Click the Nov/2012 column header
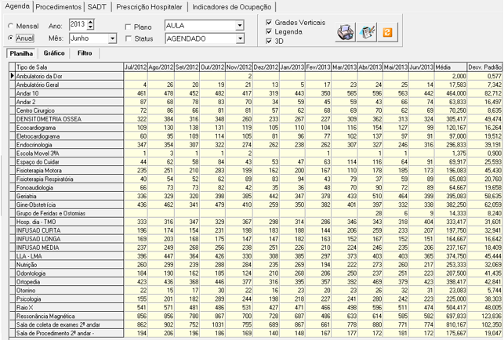The image size is (504, 340). pos(239,67)
